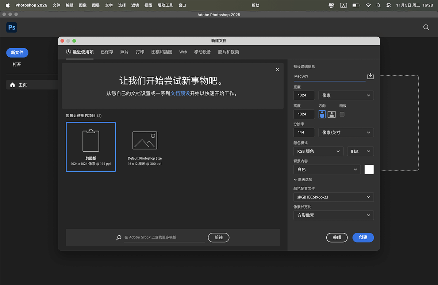Click the Photoshop Ps logo icon

coord(12,27)
